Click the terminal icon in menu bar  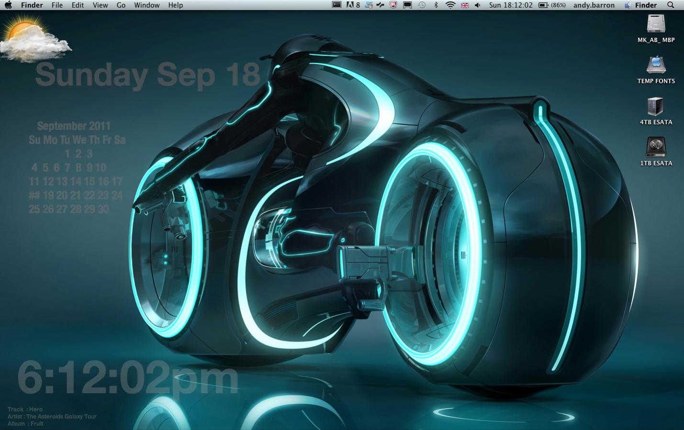pos(337,5)
